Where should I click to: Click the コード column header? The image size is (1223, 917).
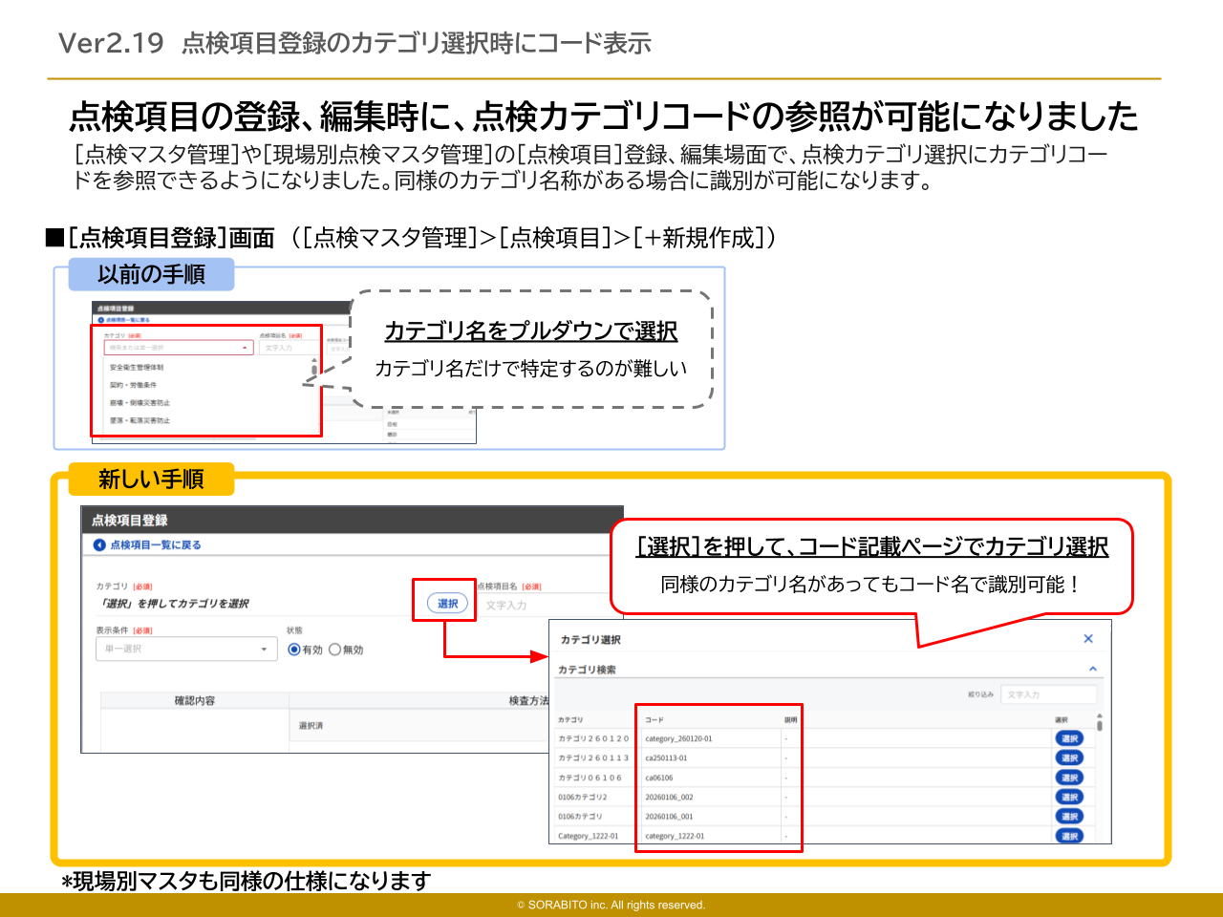click(x=654, y=719)
